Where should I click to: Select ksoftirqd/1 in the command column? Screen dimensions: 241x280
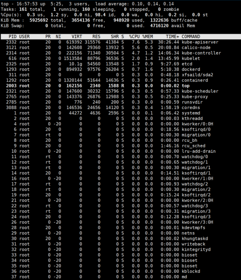click(x=196, y=173)
